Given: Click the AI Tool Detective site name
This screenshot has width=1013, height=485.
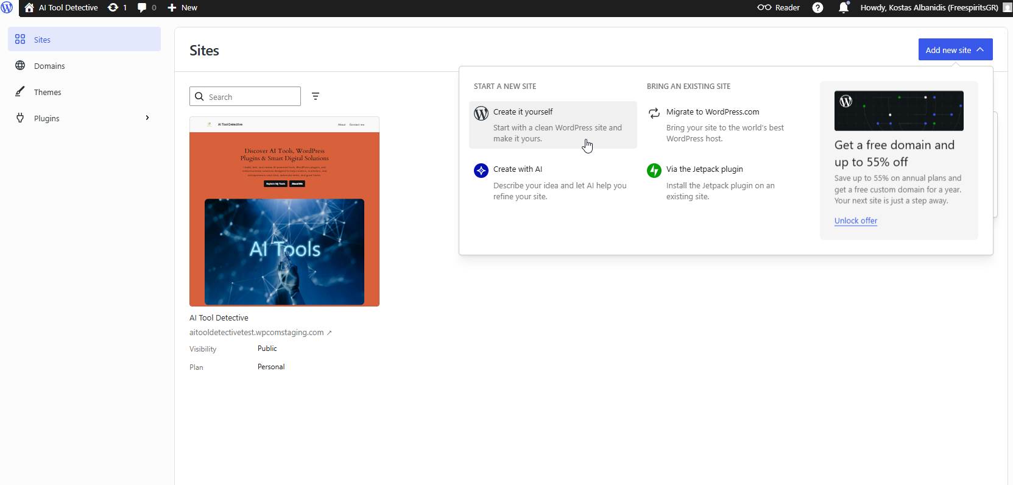Looking at the screenshot, I should tap(219, 317).
